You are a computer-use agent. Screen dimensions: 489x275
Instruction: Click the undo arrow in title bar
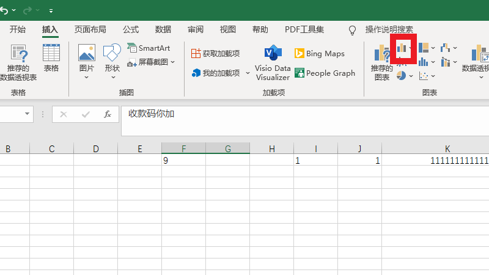coord(4,10)
